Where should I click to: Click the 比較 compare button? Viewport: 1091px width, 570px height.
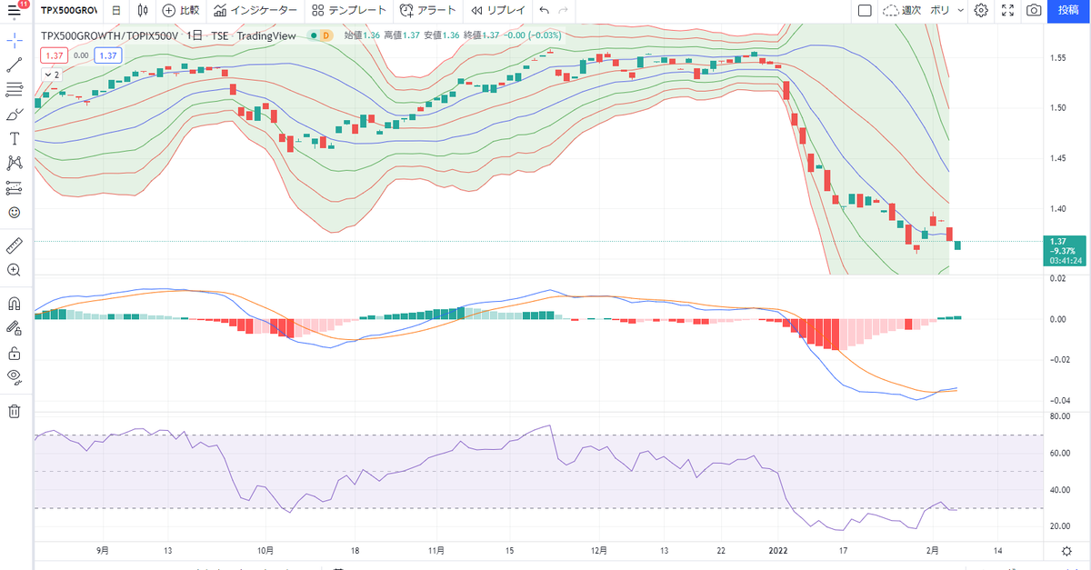pyautogui.click(x=180, y=11)
